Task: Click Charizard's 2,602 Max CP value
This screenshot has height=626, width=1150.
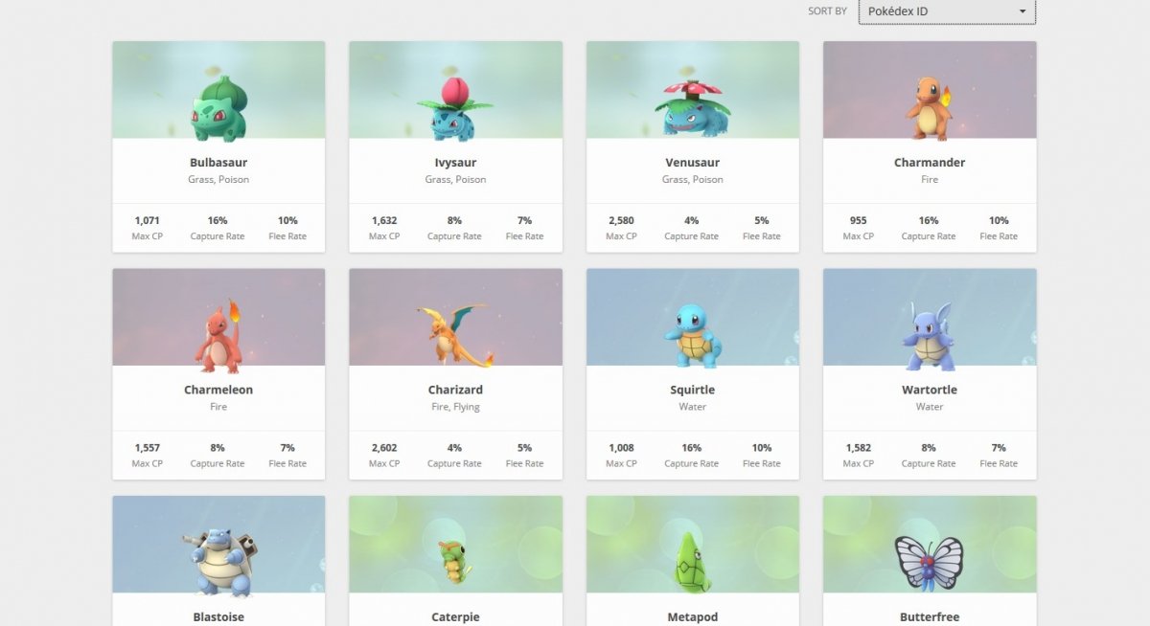Action: (x=384, y=448)
